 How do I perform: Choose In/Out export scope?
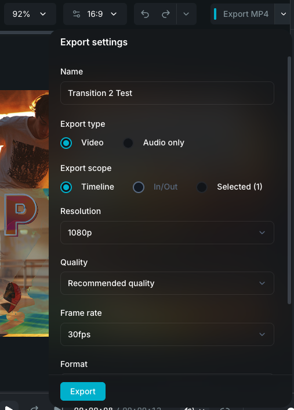(139, 187)
